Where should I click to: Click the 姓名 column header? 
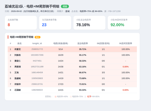point(19,43)
